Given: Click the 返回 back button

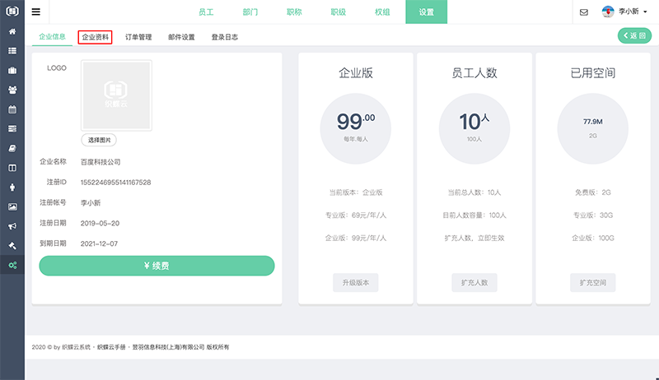Looking at the screenshot, I should (634, 35).
